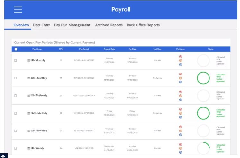The image size is (240, 158).
Task: Click the red error icon in USA - Monthly row
Action: (181, 127)
